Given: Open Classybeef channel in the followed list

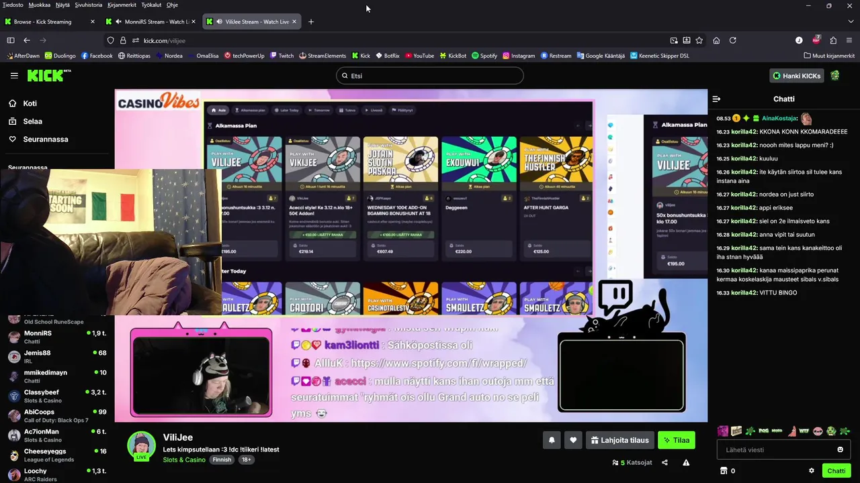Looking at the screenshot, I should pos(57,396).
